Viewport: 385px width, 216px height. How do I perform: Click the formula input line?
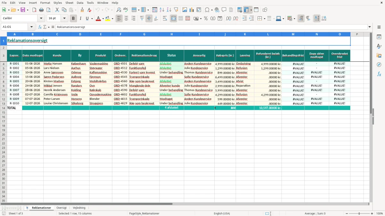click(211, 27)
